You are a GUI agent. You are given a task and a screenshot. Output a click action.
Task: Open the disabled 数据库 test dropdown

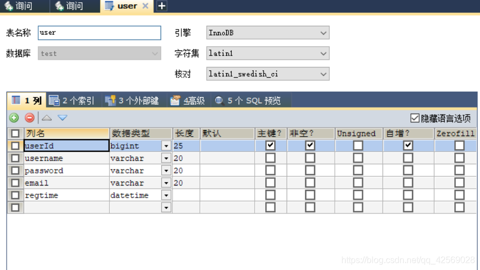tap(100, 53)
